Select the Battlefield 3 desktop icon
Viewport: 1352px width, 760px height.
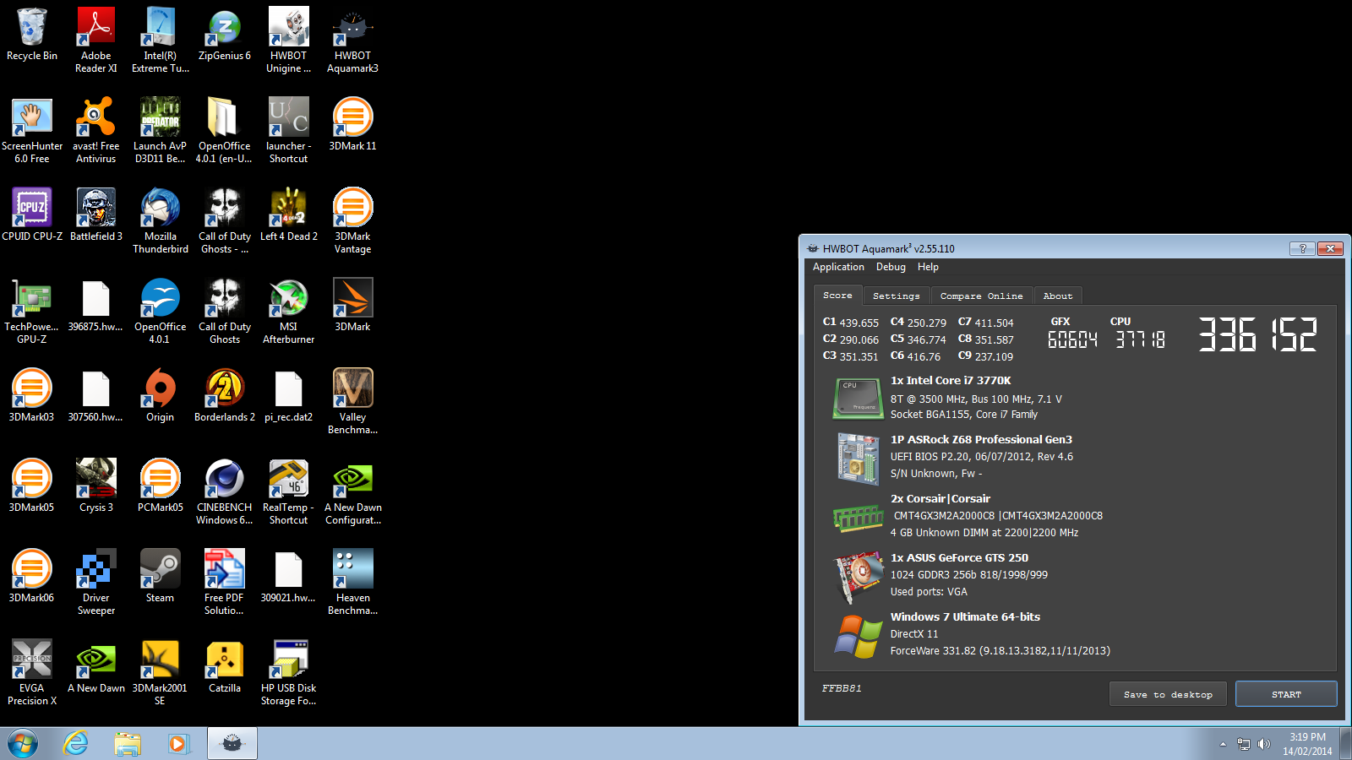coord(95,215)
